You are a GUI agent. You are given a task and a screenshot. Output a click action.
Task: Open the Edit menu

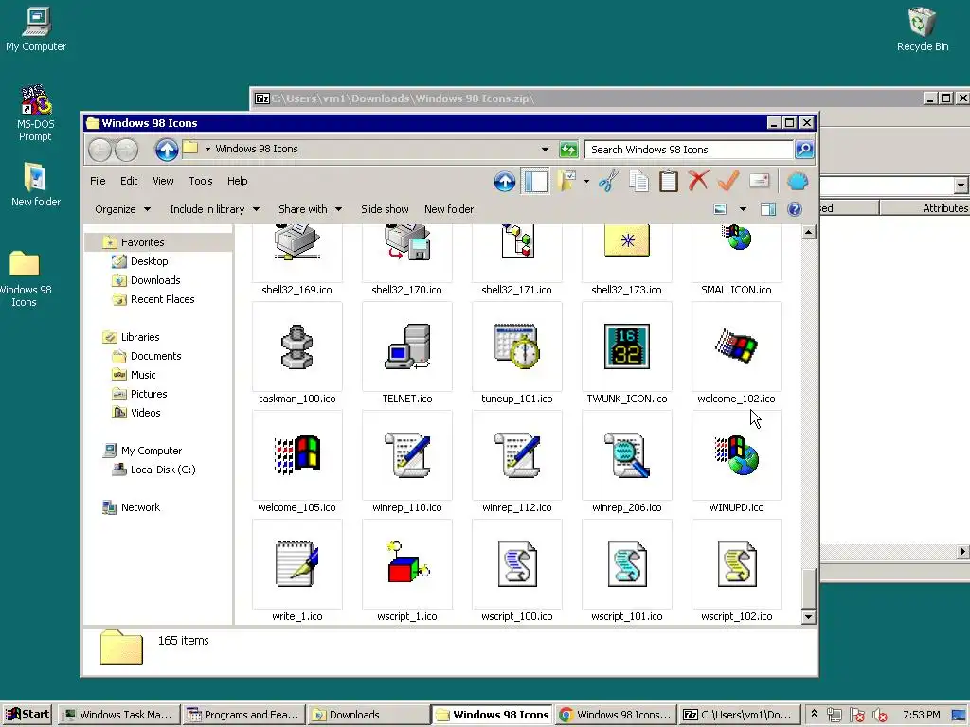tap(129, 181)
